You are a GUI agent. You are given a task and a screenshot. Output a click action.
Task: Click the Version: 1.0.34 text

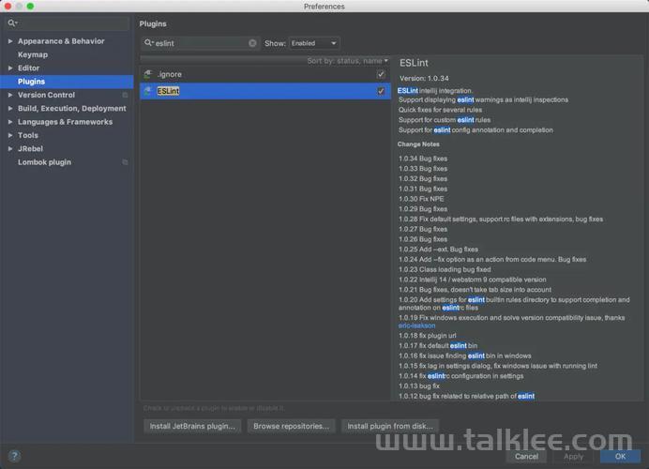point(424,78)
